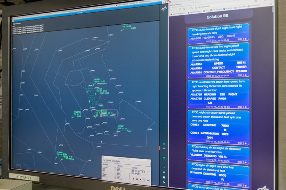Click the rewind button in Control panel
286x190 pixels.
(x=144, y=180)
